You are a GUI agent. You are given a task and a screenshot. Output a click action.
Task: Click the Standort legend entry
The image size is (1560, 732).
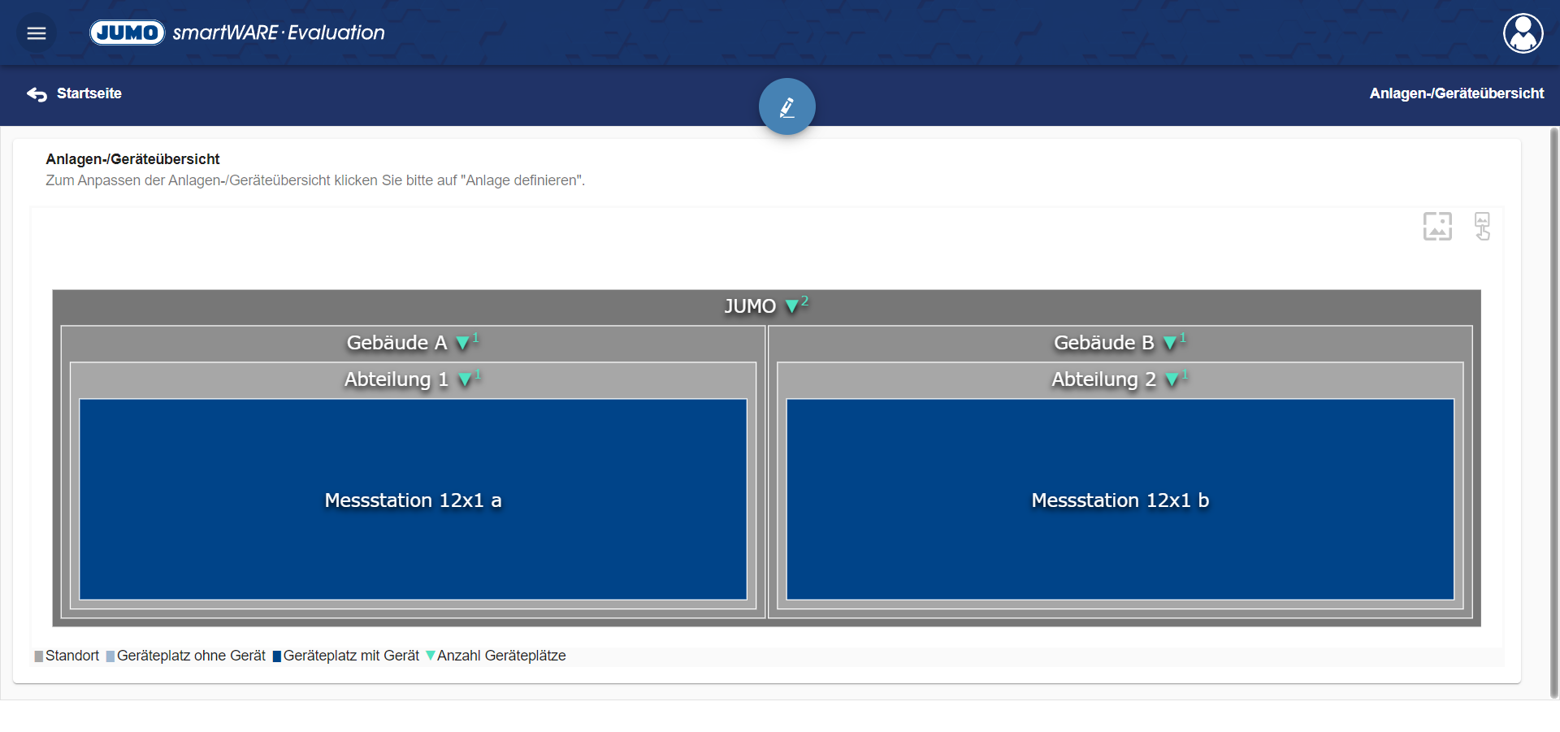coord(67,656)
